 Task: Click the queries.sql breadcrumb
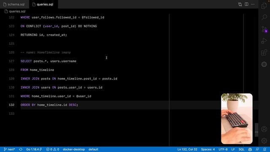pyautogui.click(x=15, y=11)
